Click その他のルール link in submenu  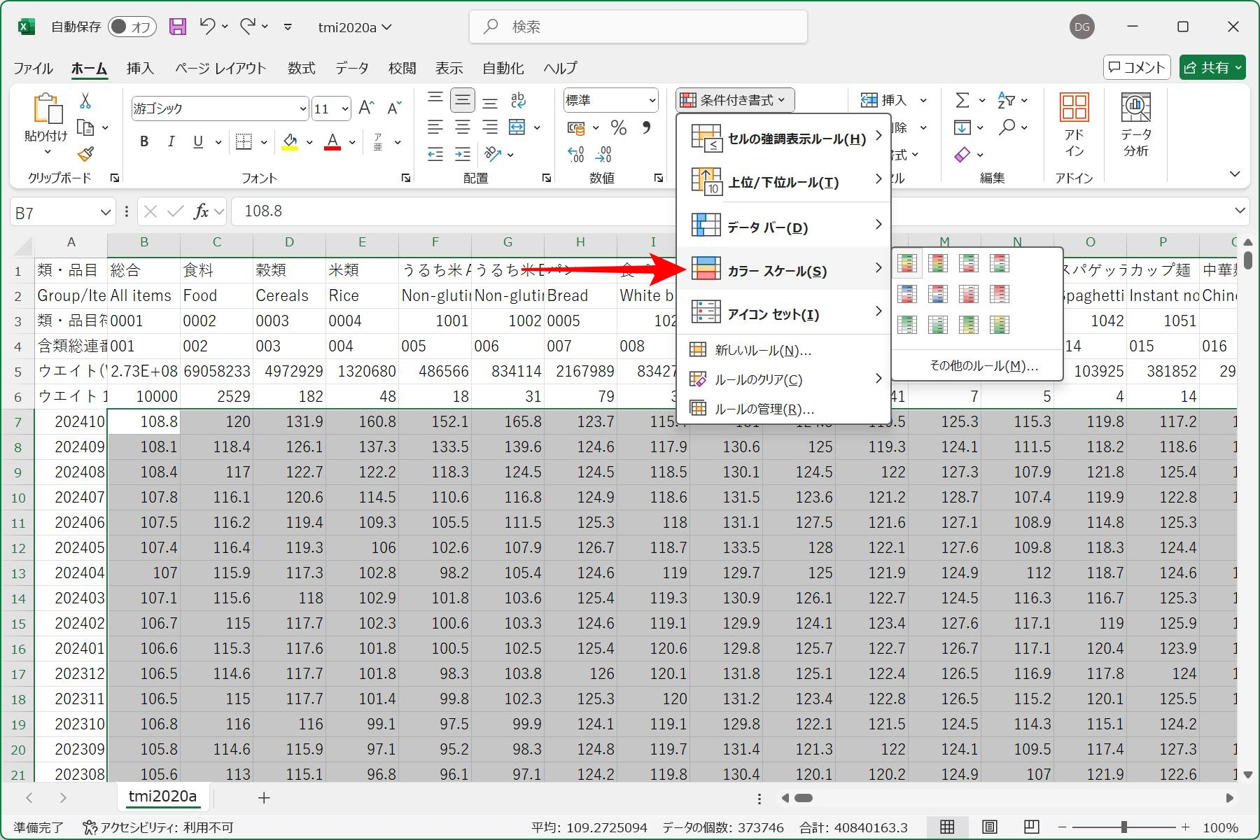983,365
